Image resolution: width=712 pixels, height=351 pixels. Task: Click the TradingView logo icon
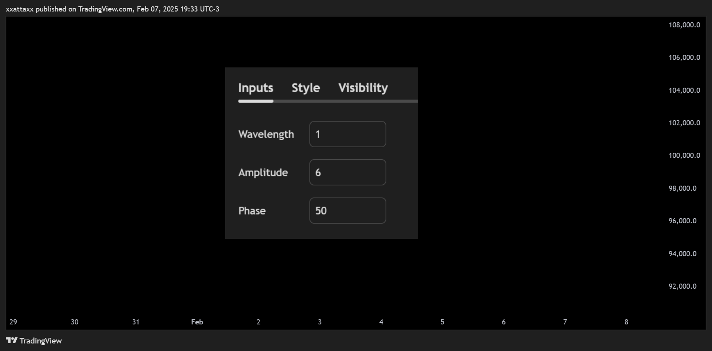tap(12, 340)
